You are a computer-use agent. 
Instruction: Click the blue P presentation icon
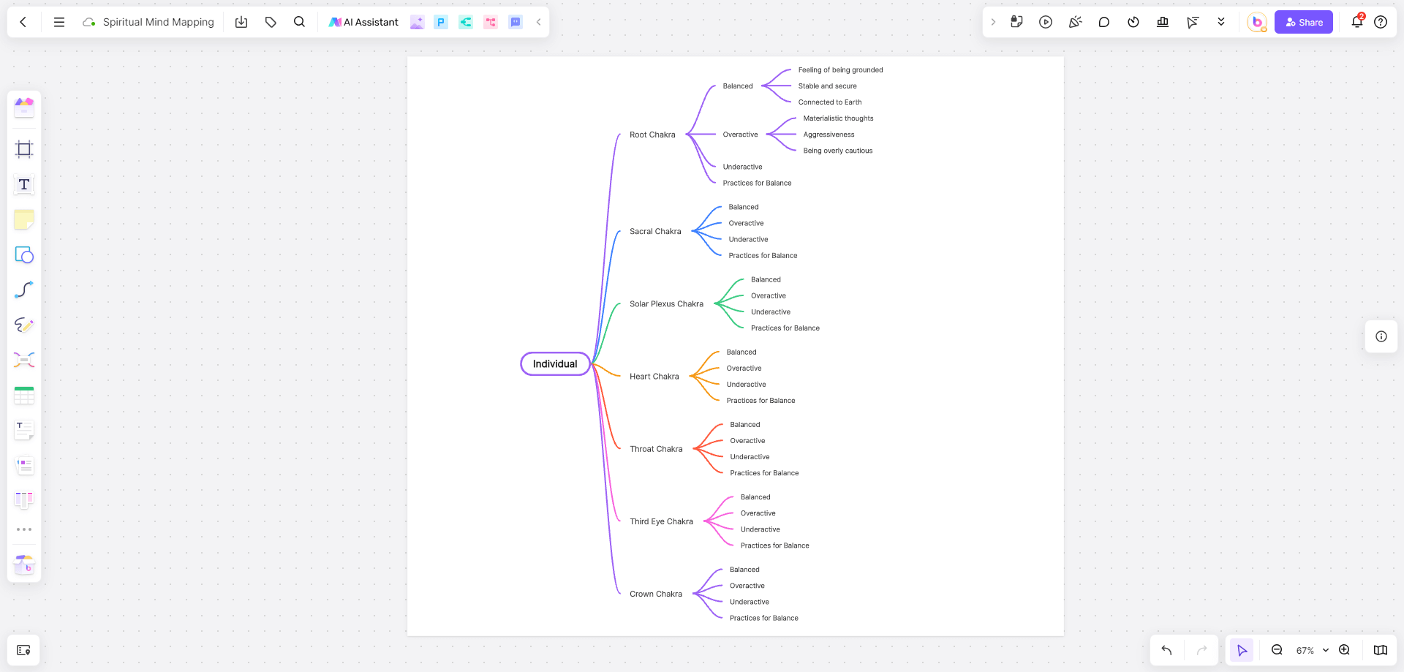[x=441, y=22]
